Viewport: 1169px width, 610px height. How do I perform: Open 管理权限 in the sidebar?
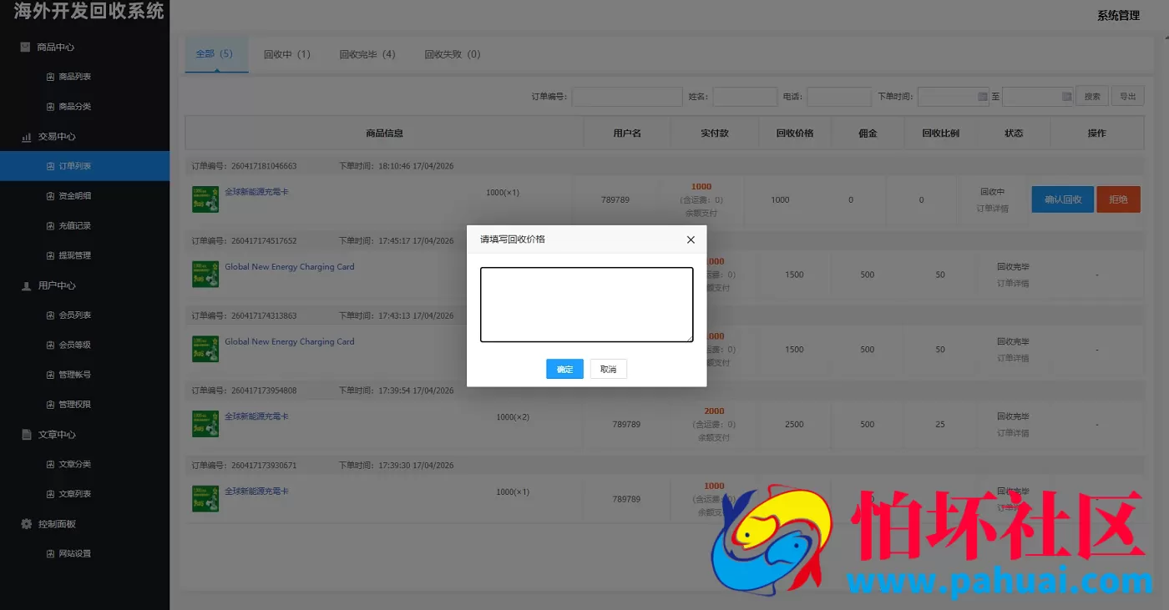click(74, 405)
